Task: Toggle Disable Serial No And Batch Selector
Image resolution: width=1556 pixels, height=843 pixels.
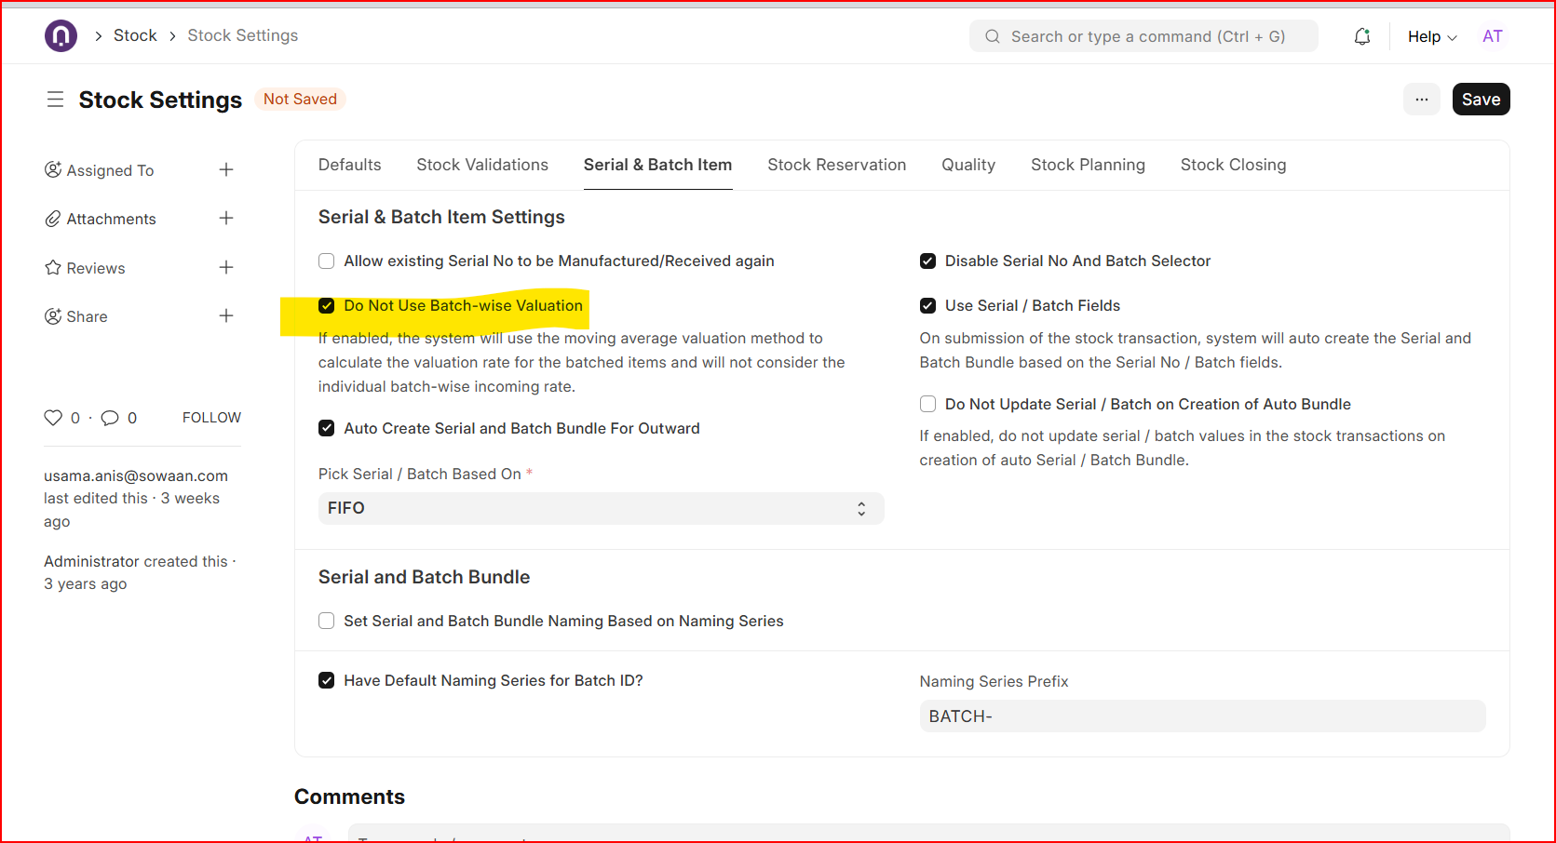Action: point(927,261)
